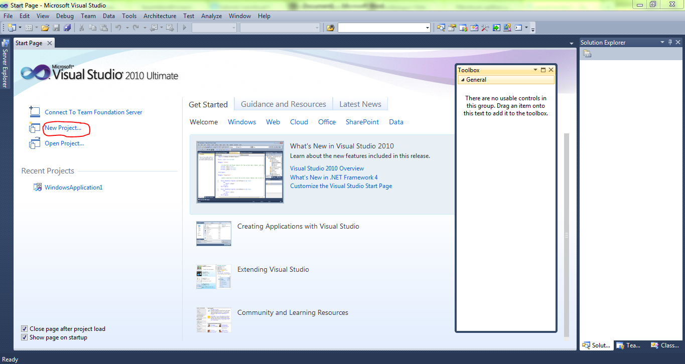Screen dimensions: 685x364
Task: Collapse the General group in Toolbox
Action: point(462,80)
